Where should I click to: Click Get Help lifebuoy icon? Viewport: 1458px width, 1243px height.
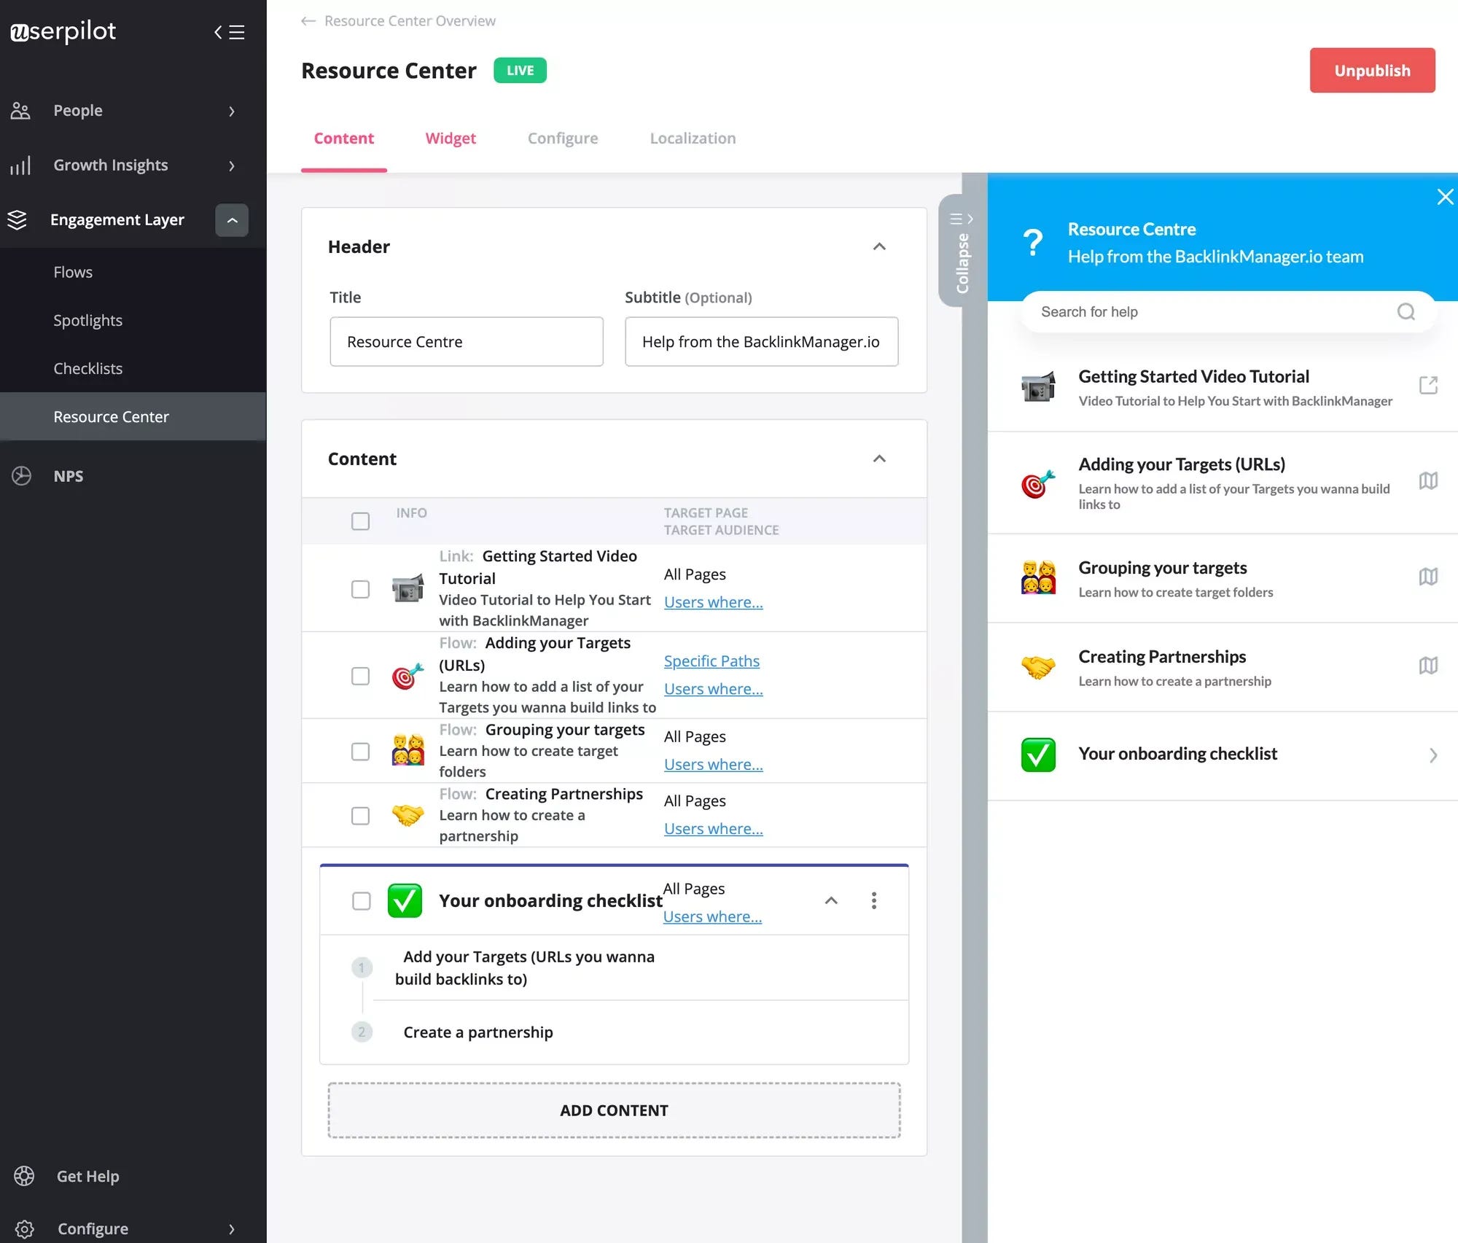click(x=24, y=1176)
